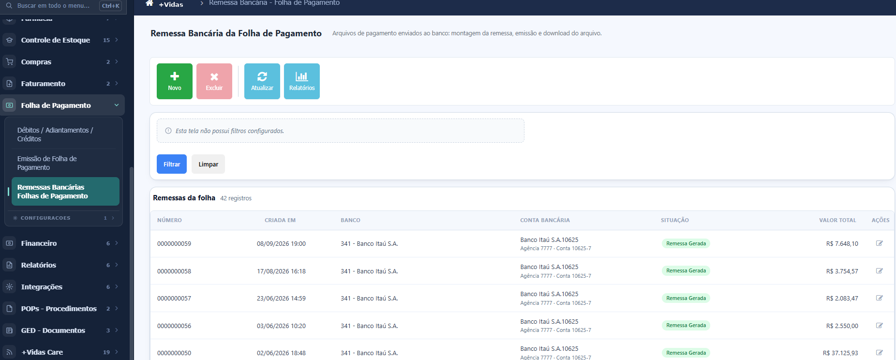Expand Controle de Estoque chevron
Image resolution: width=896 pixels, height=360 pixels.
(117, 40)
